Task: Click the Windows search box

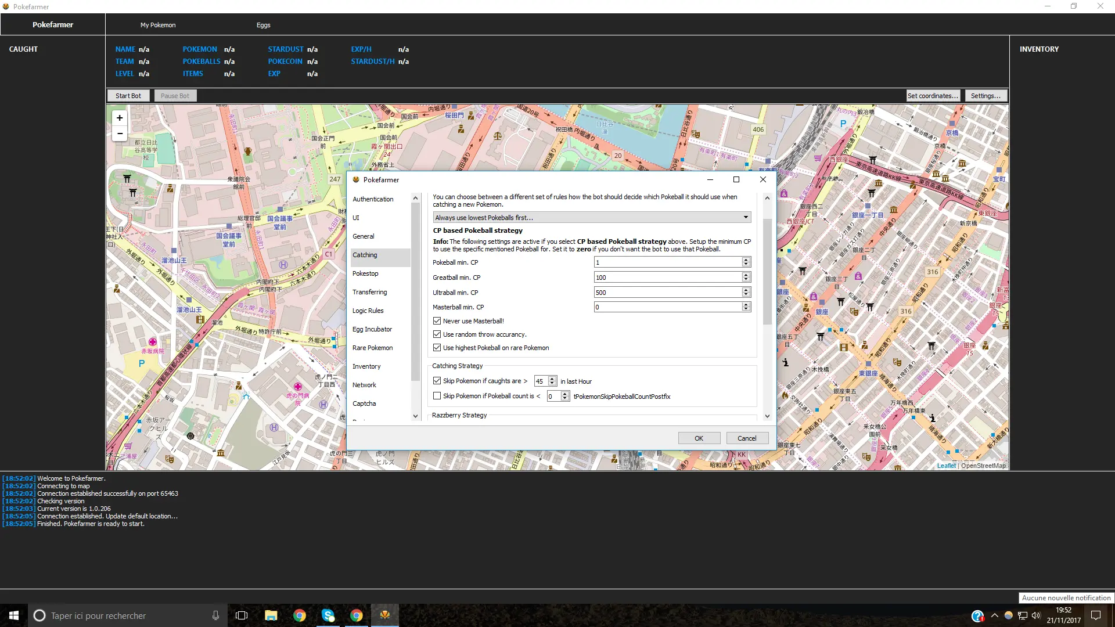Action: point(127,615)
